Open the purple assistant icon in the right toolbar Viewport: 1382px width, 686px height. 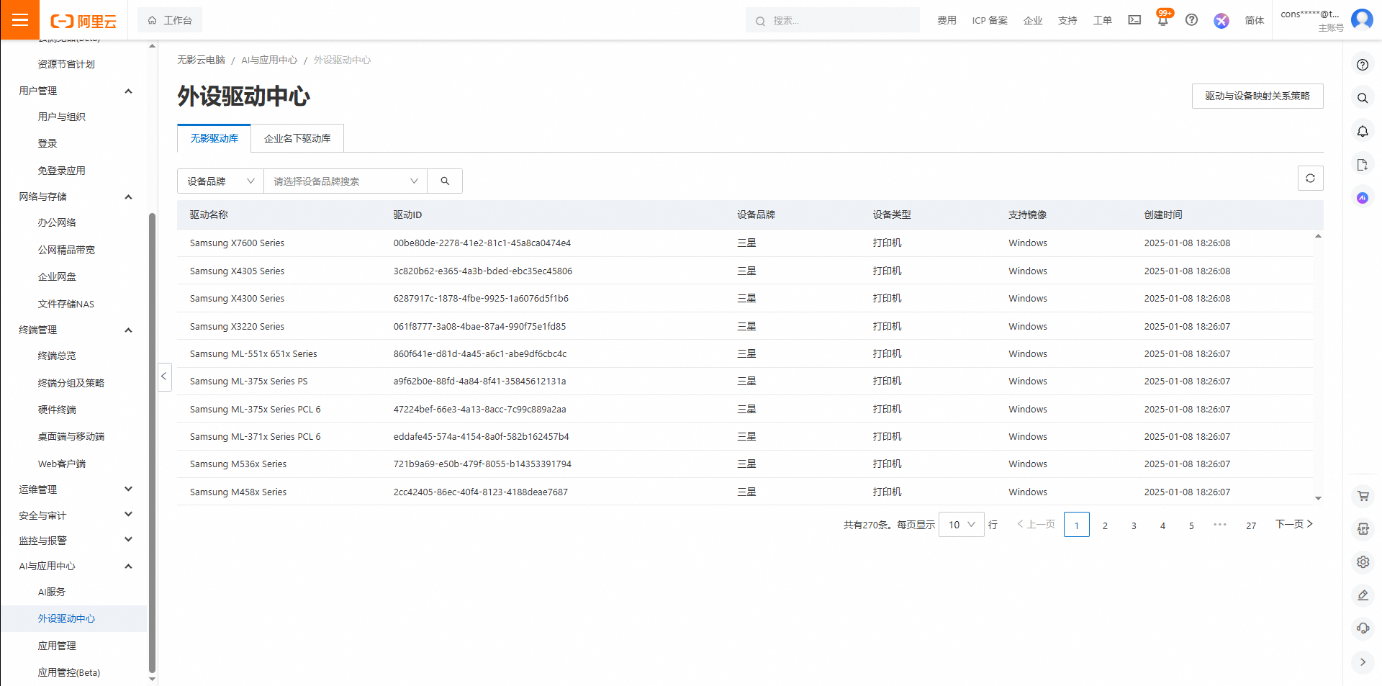[x=1363, y=197]
